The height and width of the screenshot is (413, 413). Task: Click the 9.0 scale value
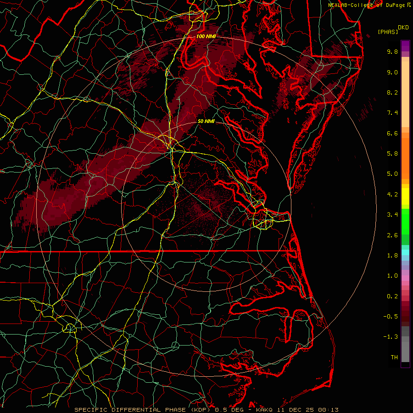pyautogui.click(x=392, y=72)
